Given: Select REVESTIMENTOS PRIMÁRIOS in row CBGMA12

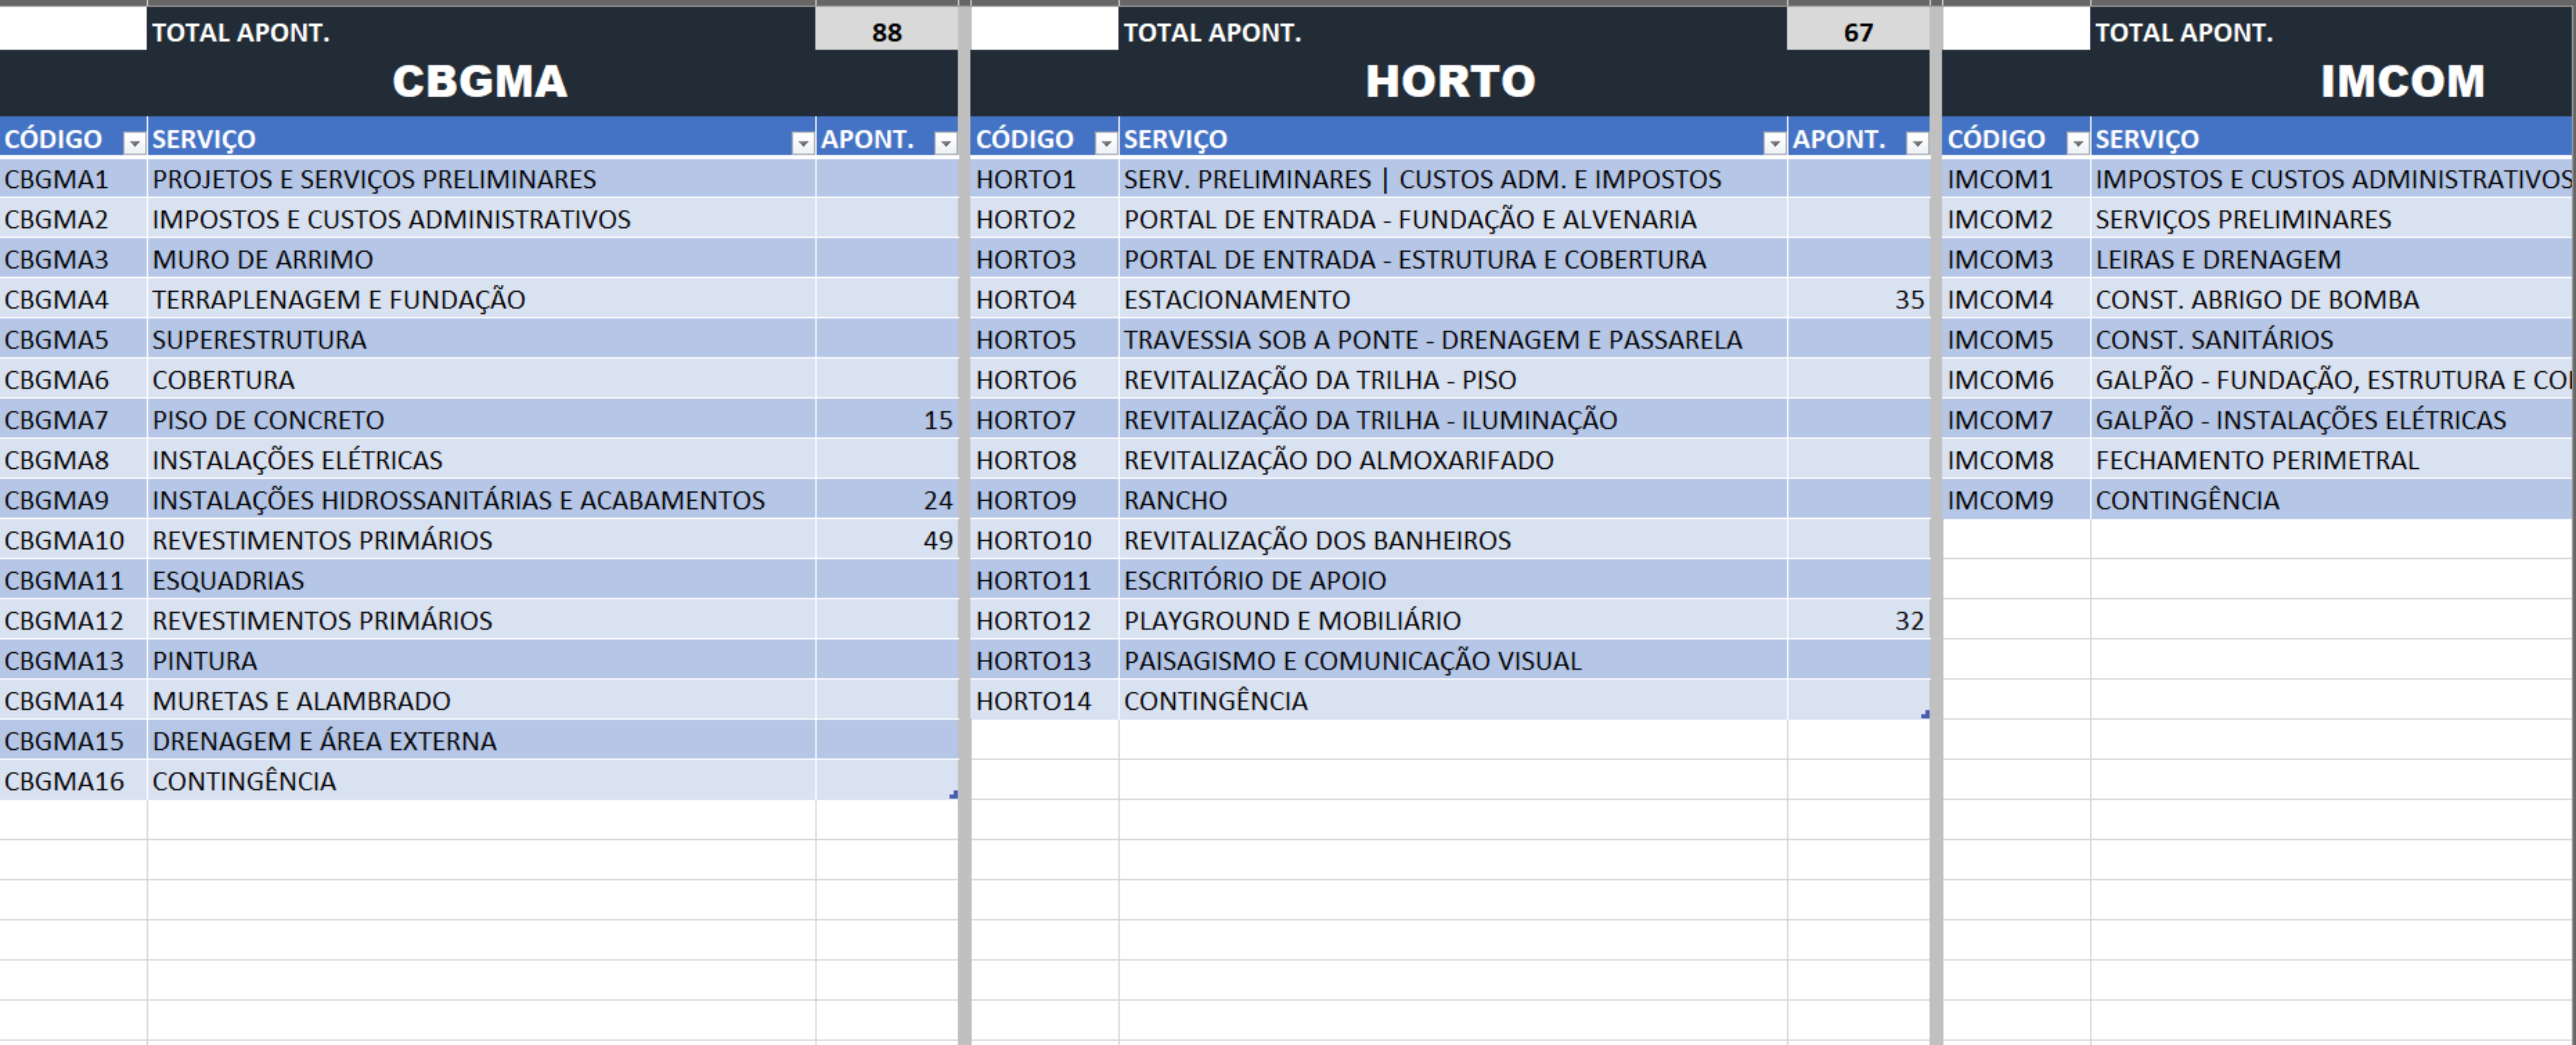Looking at the screenshot, I should [x=481, y=620].
